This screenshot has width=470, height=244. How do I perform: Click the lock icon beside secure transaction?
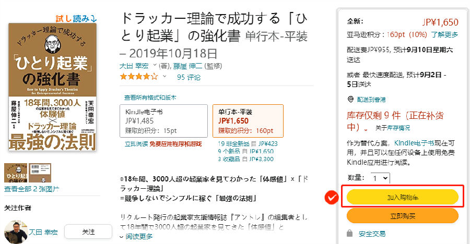(x=349, y=234)
